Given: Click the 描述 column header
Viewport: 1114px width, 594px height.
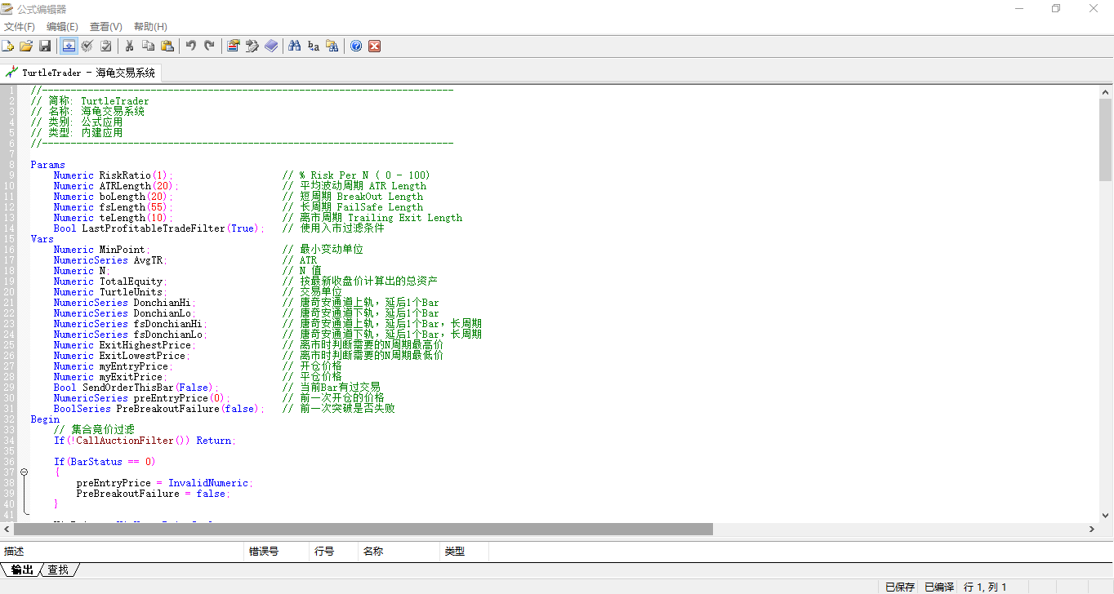Looking at the screenshot, I should tap(123, 552).
